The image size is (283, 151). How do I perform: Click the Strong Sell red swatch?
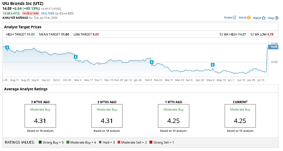151,142
